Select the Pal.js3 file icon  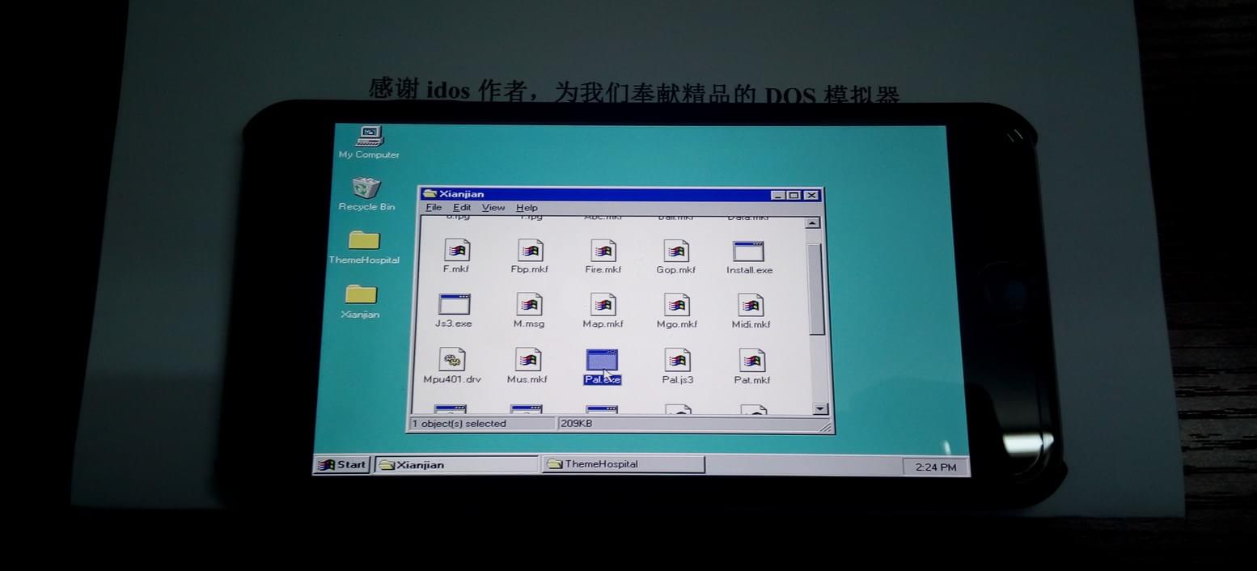click(677, 360)
